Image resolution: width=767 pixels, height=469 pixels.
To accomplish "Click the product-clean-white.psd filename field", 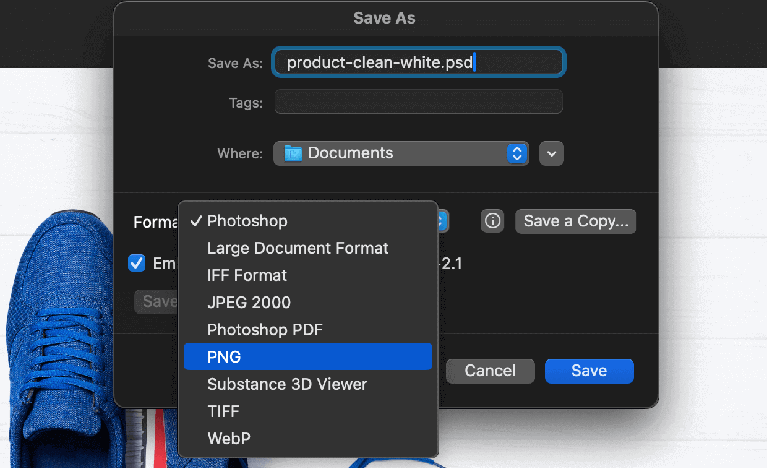I will point(418,62).
